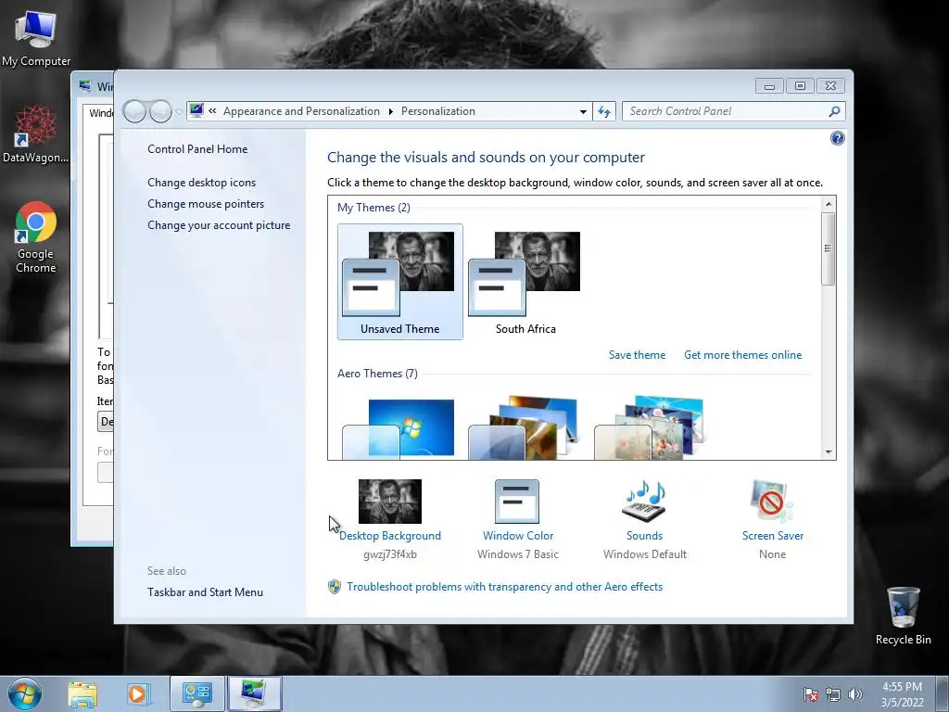Click the Windows Start orb
This screenshot has width=949, height=712.
click(25, 693)
